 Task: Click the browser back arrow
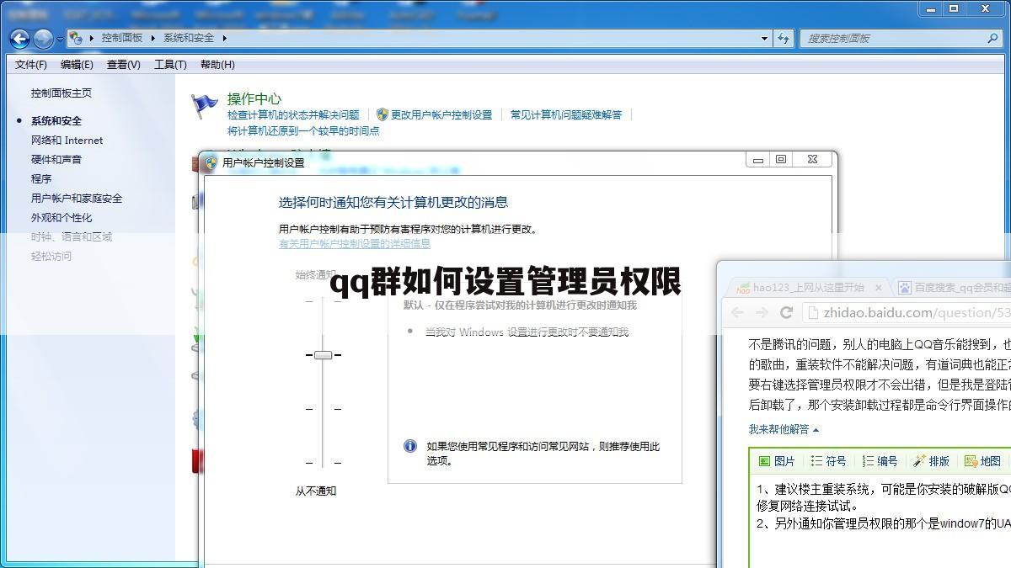click(737, 312)
